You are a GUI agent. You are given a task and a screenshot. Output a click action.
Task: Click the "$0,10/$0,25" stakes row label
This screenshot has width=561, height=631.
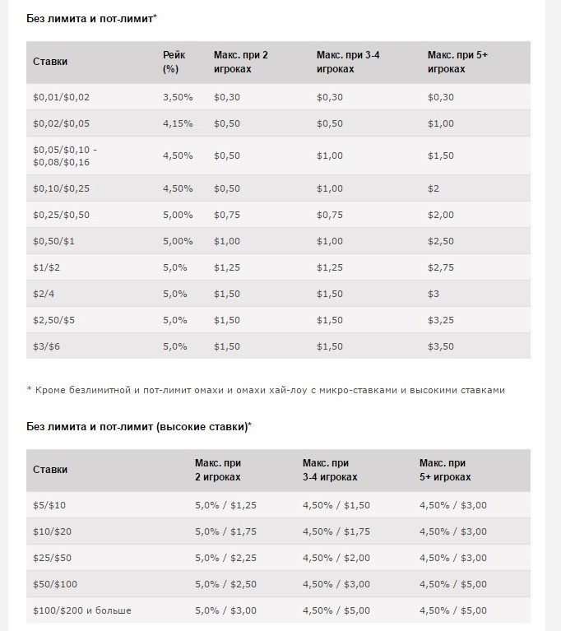click(55, 188)
